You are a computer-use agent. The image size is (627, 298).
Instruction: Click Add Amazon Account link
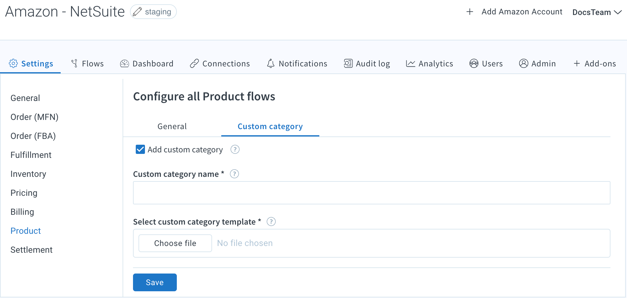tap(522, 12)
